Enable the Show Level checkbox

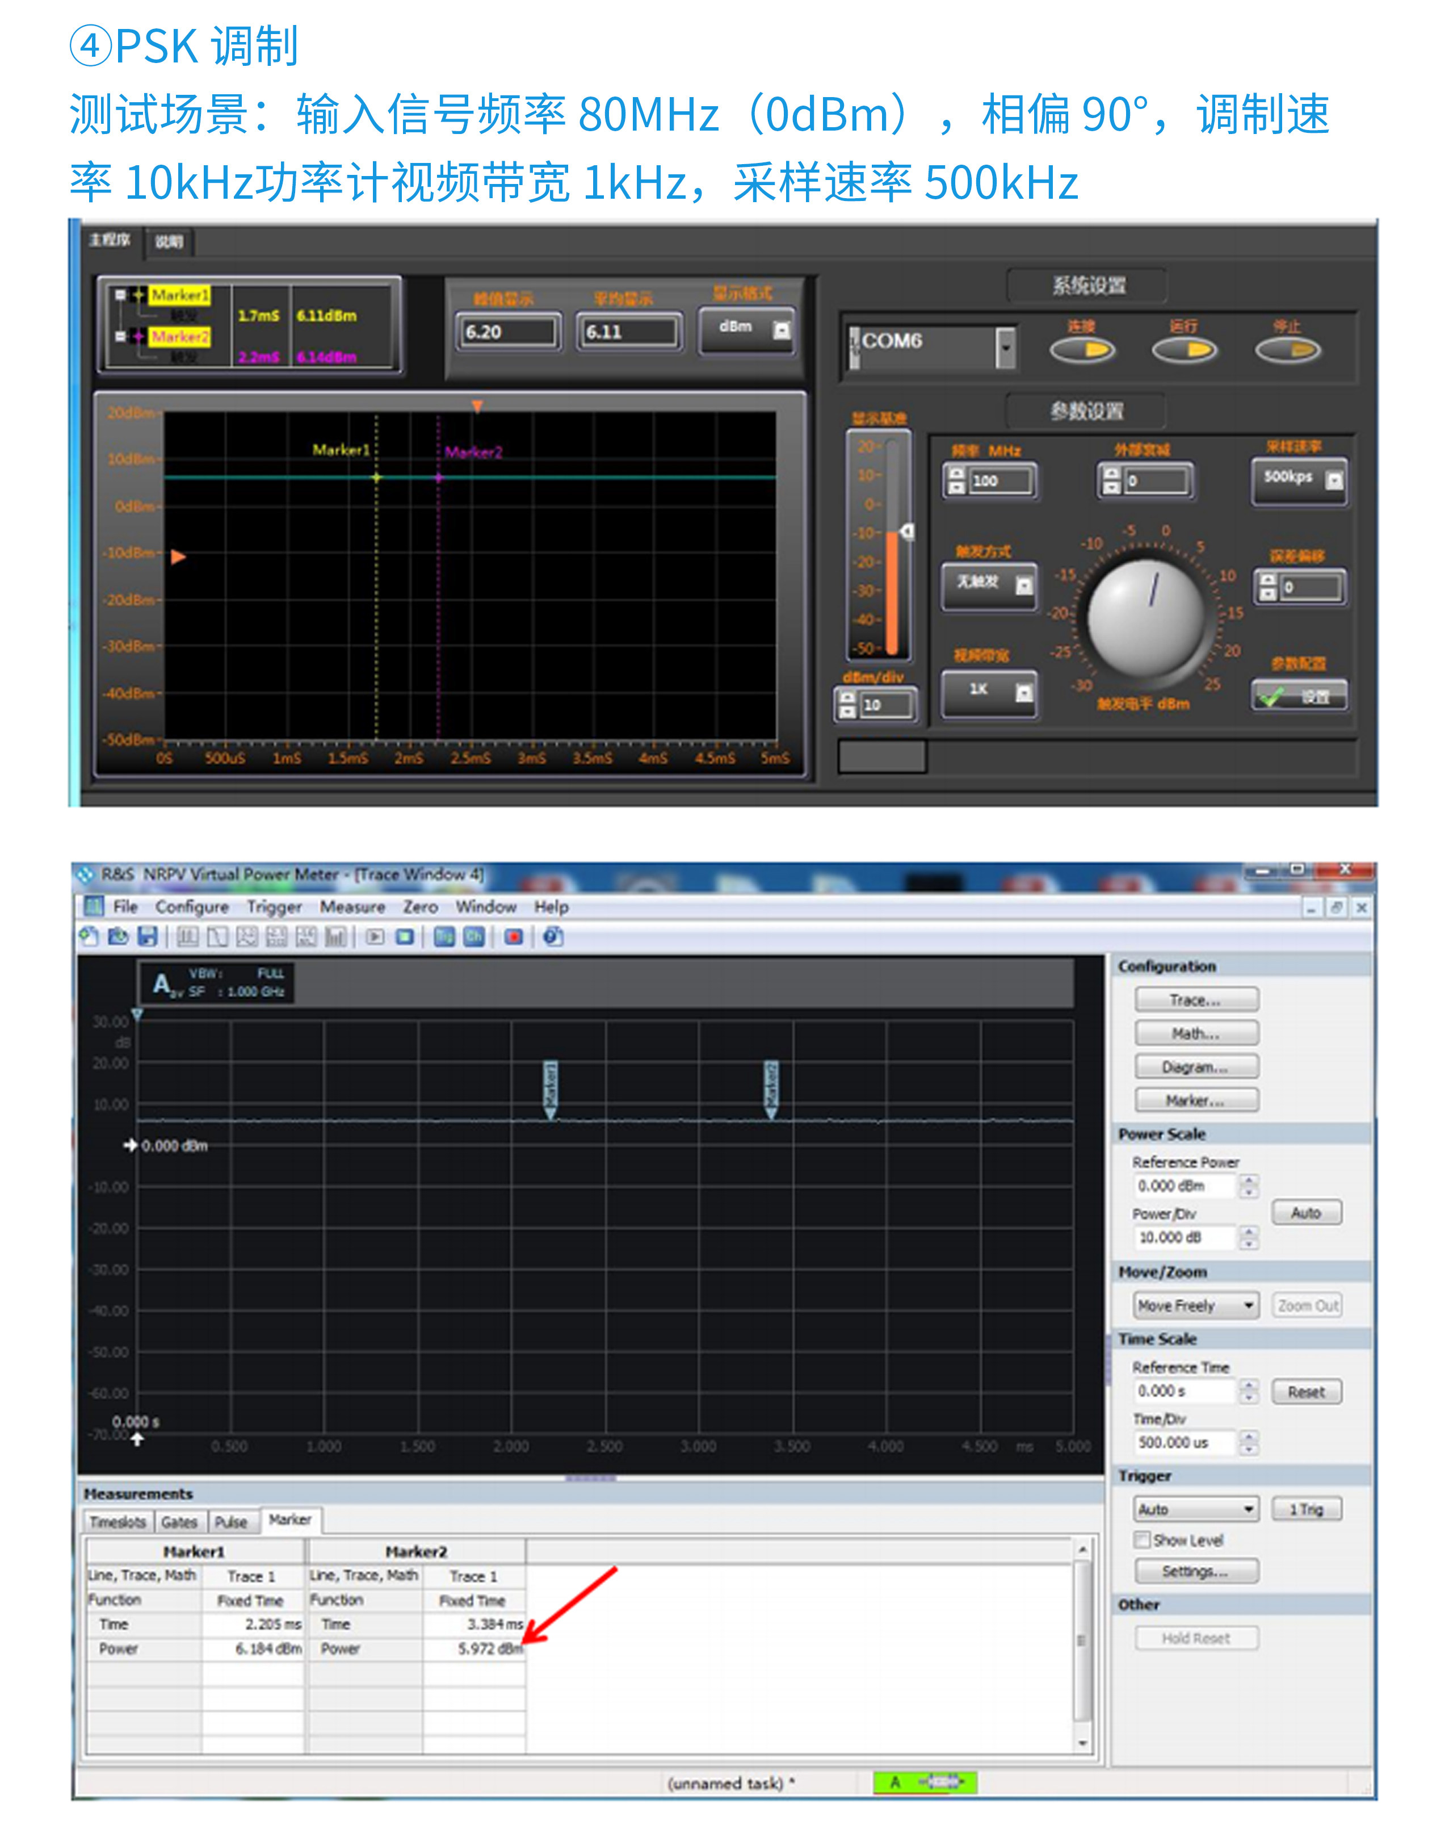[1141, 1540]
